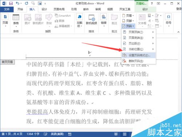Switch to read mode view in status bar
The height and width of the screenshot is (137, 182).
[116, 134]
